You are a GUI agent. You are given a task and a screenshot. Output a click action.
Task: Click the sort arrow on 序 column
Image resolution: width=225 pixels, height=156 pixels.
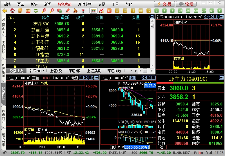point(14,17)
